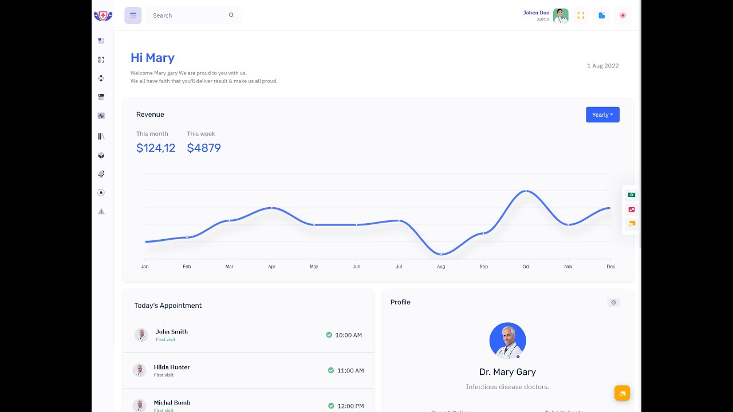
Task: Click the Johen Doe admin name
Action: coord(536,13)
